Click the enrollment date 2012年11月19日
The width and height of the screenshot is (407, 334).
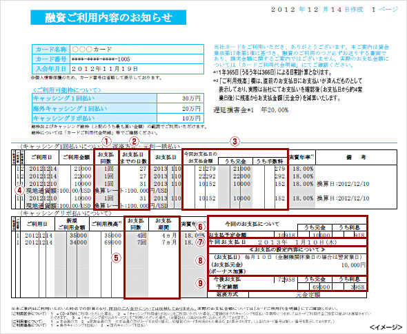[x=104, y=69]
